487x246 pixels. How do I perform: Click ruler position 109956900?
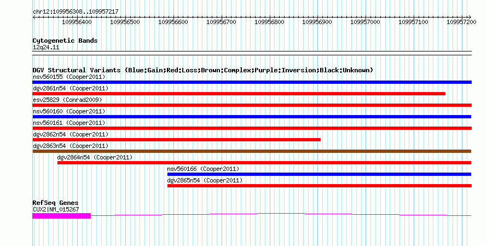317,22
